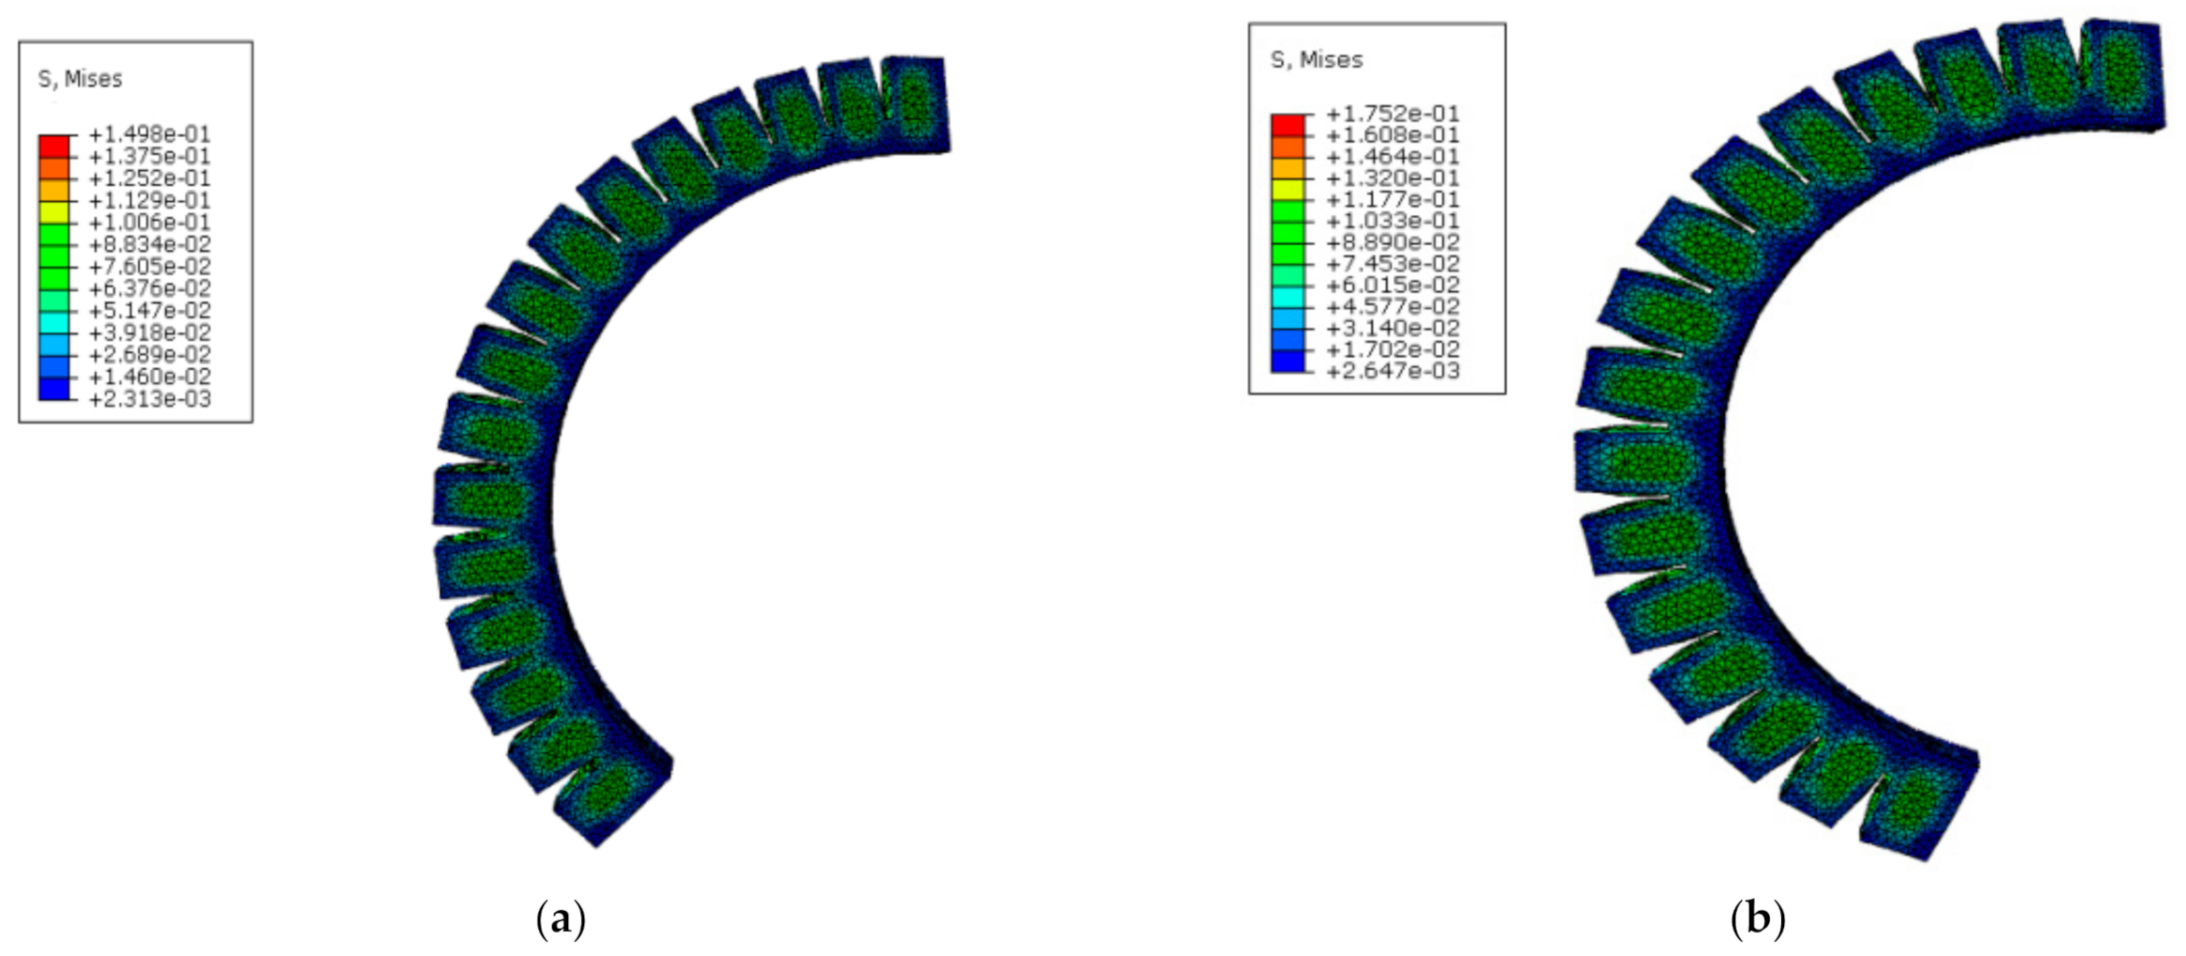Click the red swatch in legend (a)
Image resolution: width=2186 pixels, height=956 pixels.
tap(54, 146)
